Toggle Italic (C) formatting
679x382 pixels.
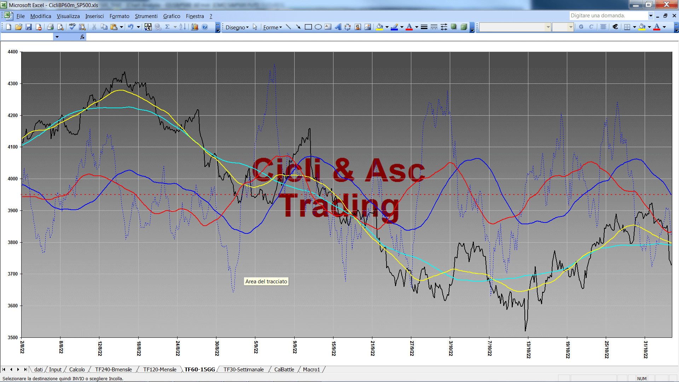pyautogui.click(x=591, y=27)
